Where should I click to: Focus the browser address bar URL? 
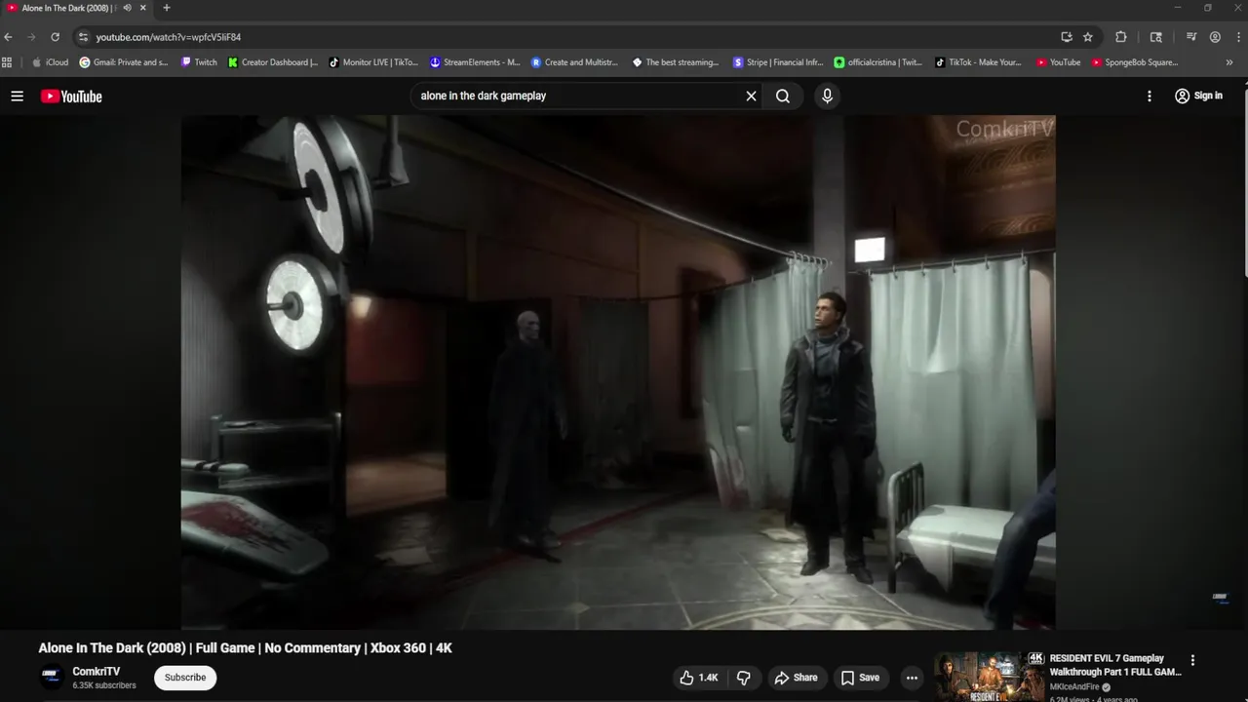coord(169,37)
